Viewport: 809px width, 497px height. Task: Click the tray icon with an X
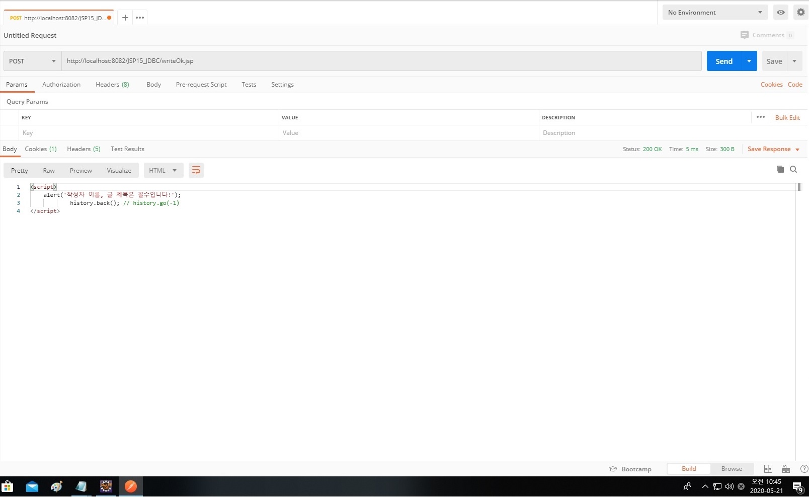741,486
